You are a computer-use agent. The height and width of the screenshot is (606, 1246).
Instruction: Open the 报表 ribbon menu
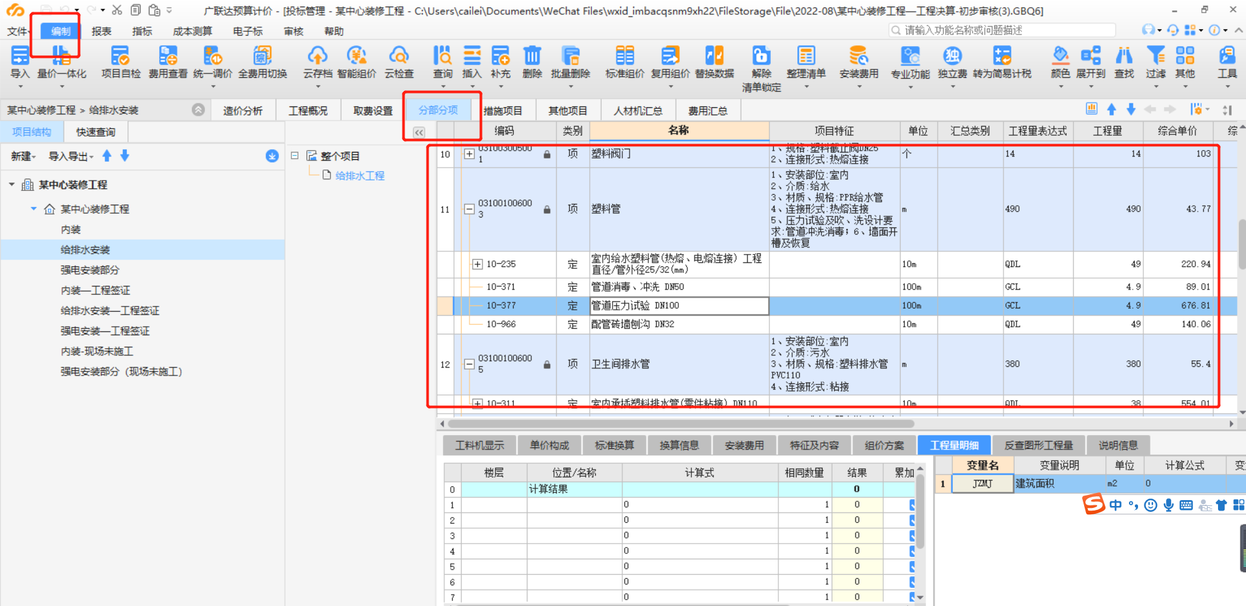point(101,31)
